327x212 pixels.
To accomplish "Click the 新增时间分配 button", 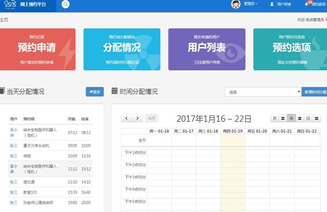I will pos(314,92).
